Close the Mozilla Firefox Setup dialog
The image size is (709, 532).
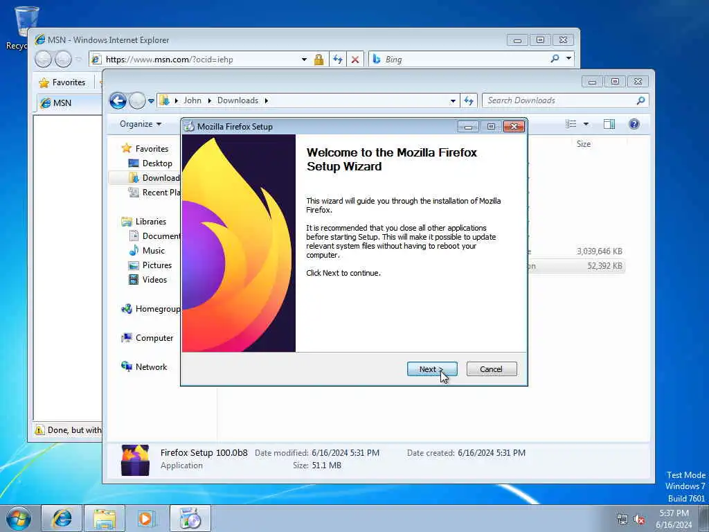(x=514, y=127)
